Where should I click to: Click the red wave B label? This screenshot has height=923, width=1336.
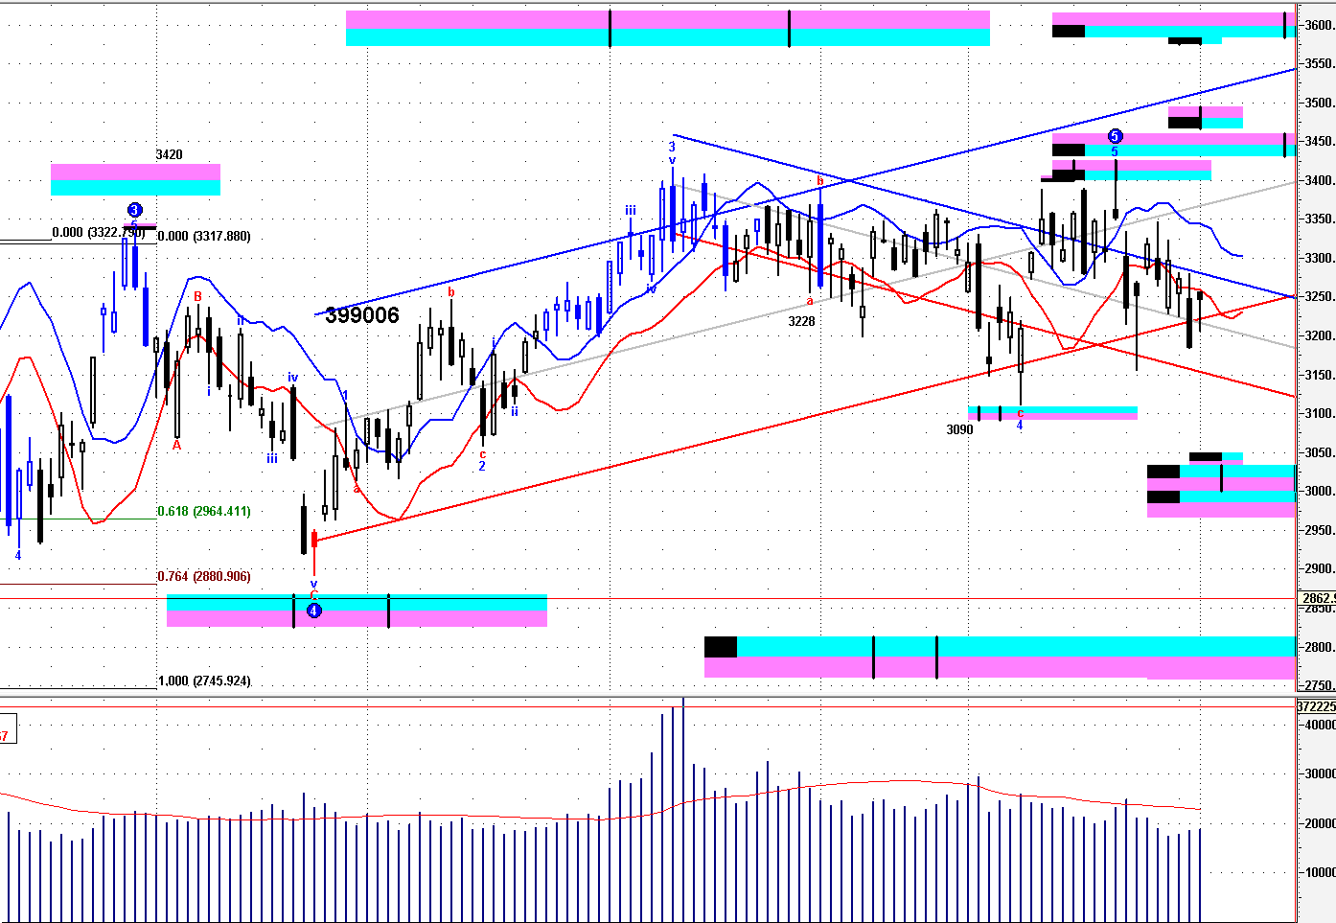click(198, 296)
